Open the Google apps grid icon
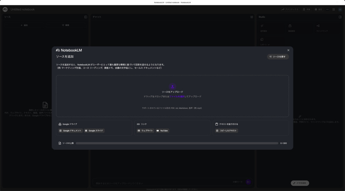345x191 pixels. pos(334,9)
